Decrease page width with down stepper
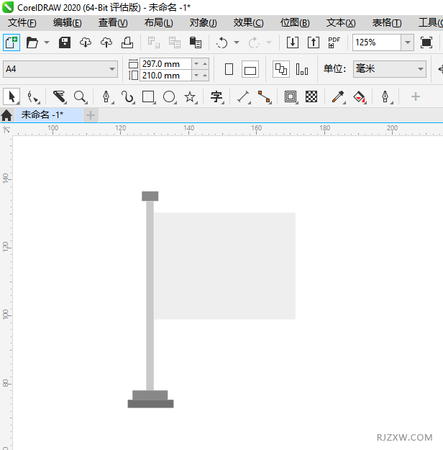Screen dimensions: 443x450 196,63
